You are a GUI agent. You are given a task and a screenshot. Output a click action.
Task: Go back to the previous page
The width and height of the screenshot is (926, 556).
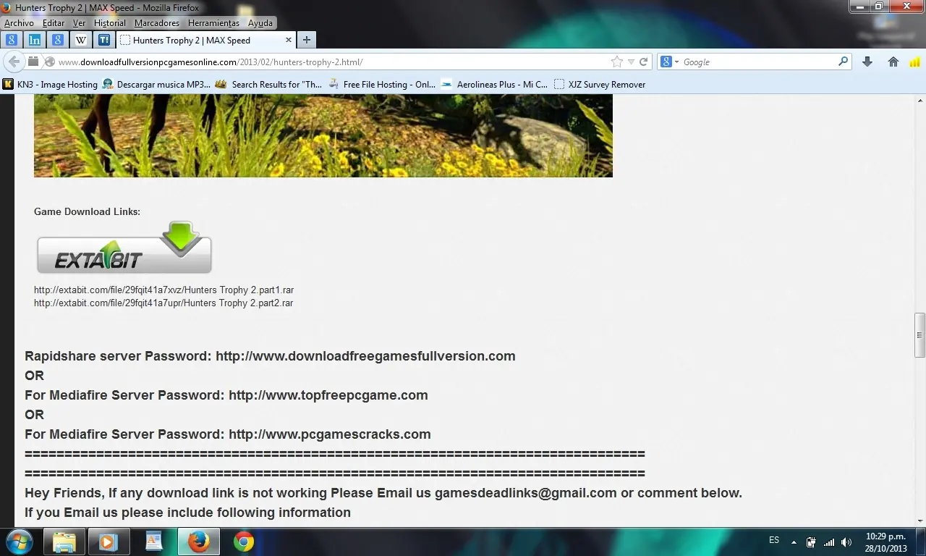[x=14, y=62]
